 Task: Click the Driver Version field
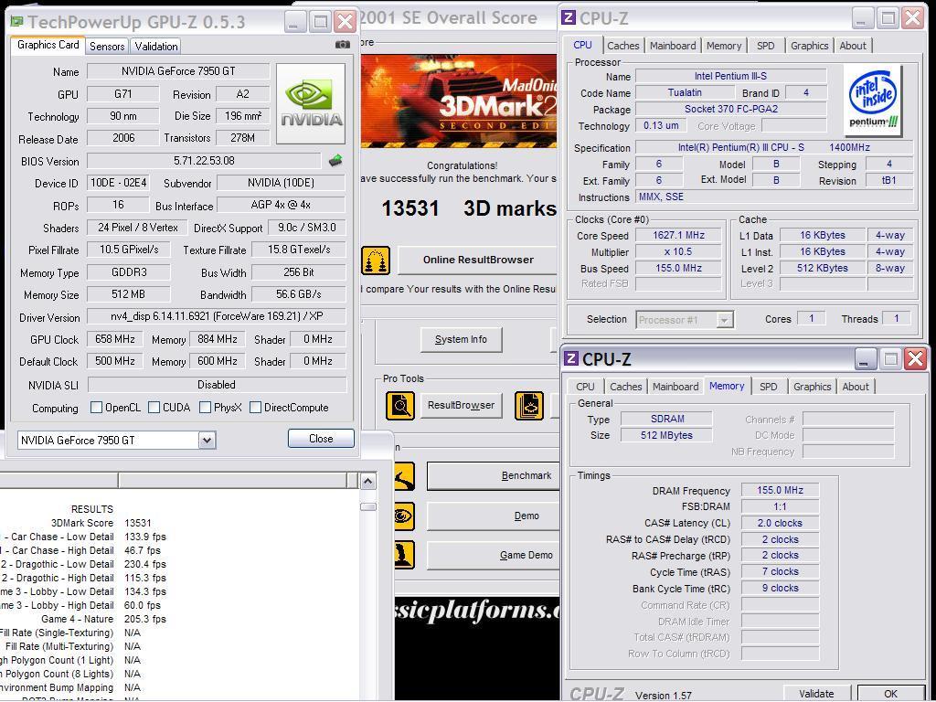tap(216, 316)
